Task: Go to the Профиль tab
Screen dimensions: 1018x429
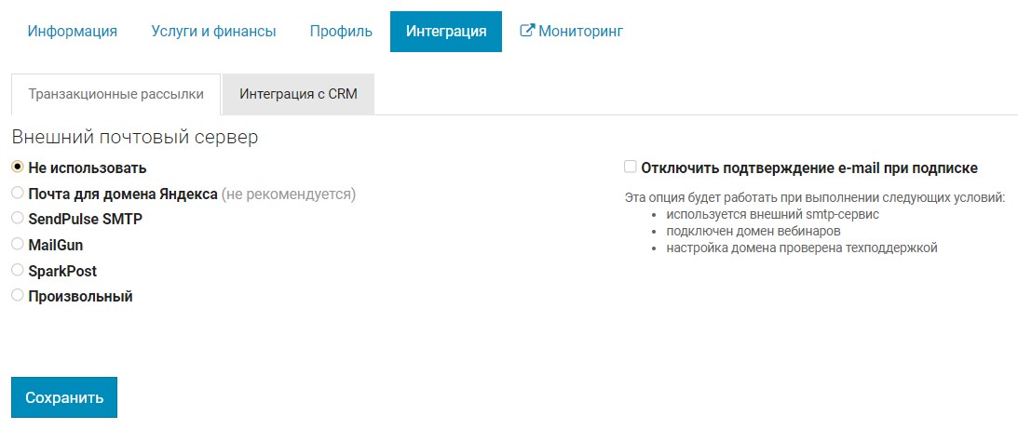Action: (341, 31)
